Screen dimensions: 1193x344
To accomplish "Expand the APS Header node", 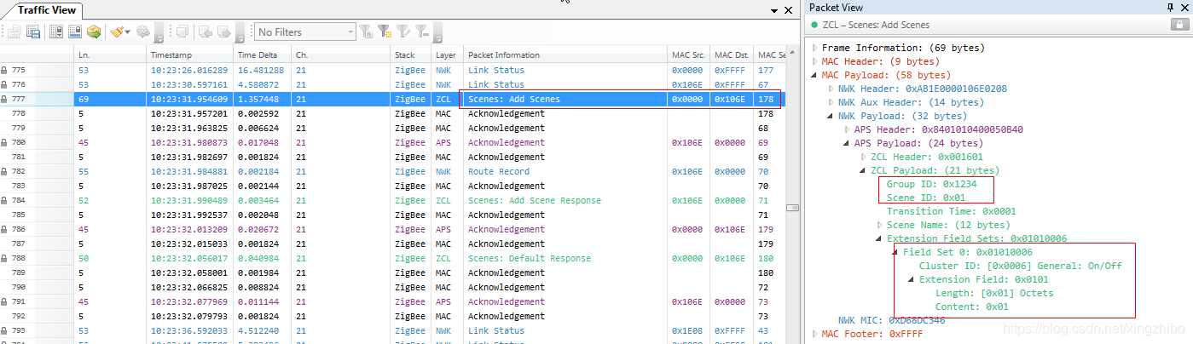I will coord(848,129).
